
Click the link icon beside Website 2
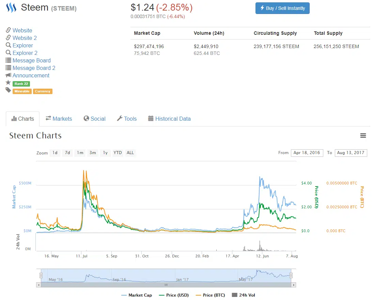(x=8, y=38)
